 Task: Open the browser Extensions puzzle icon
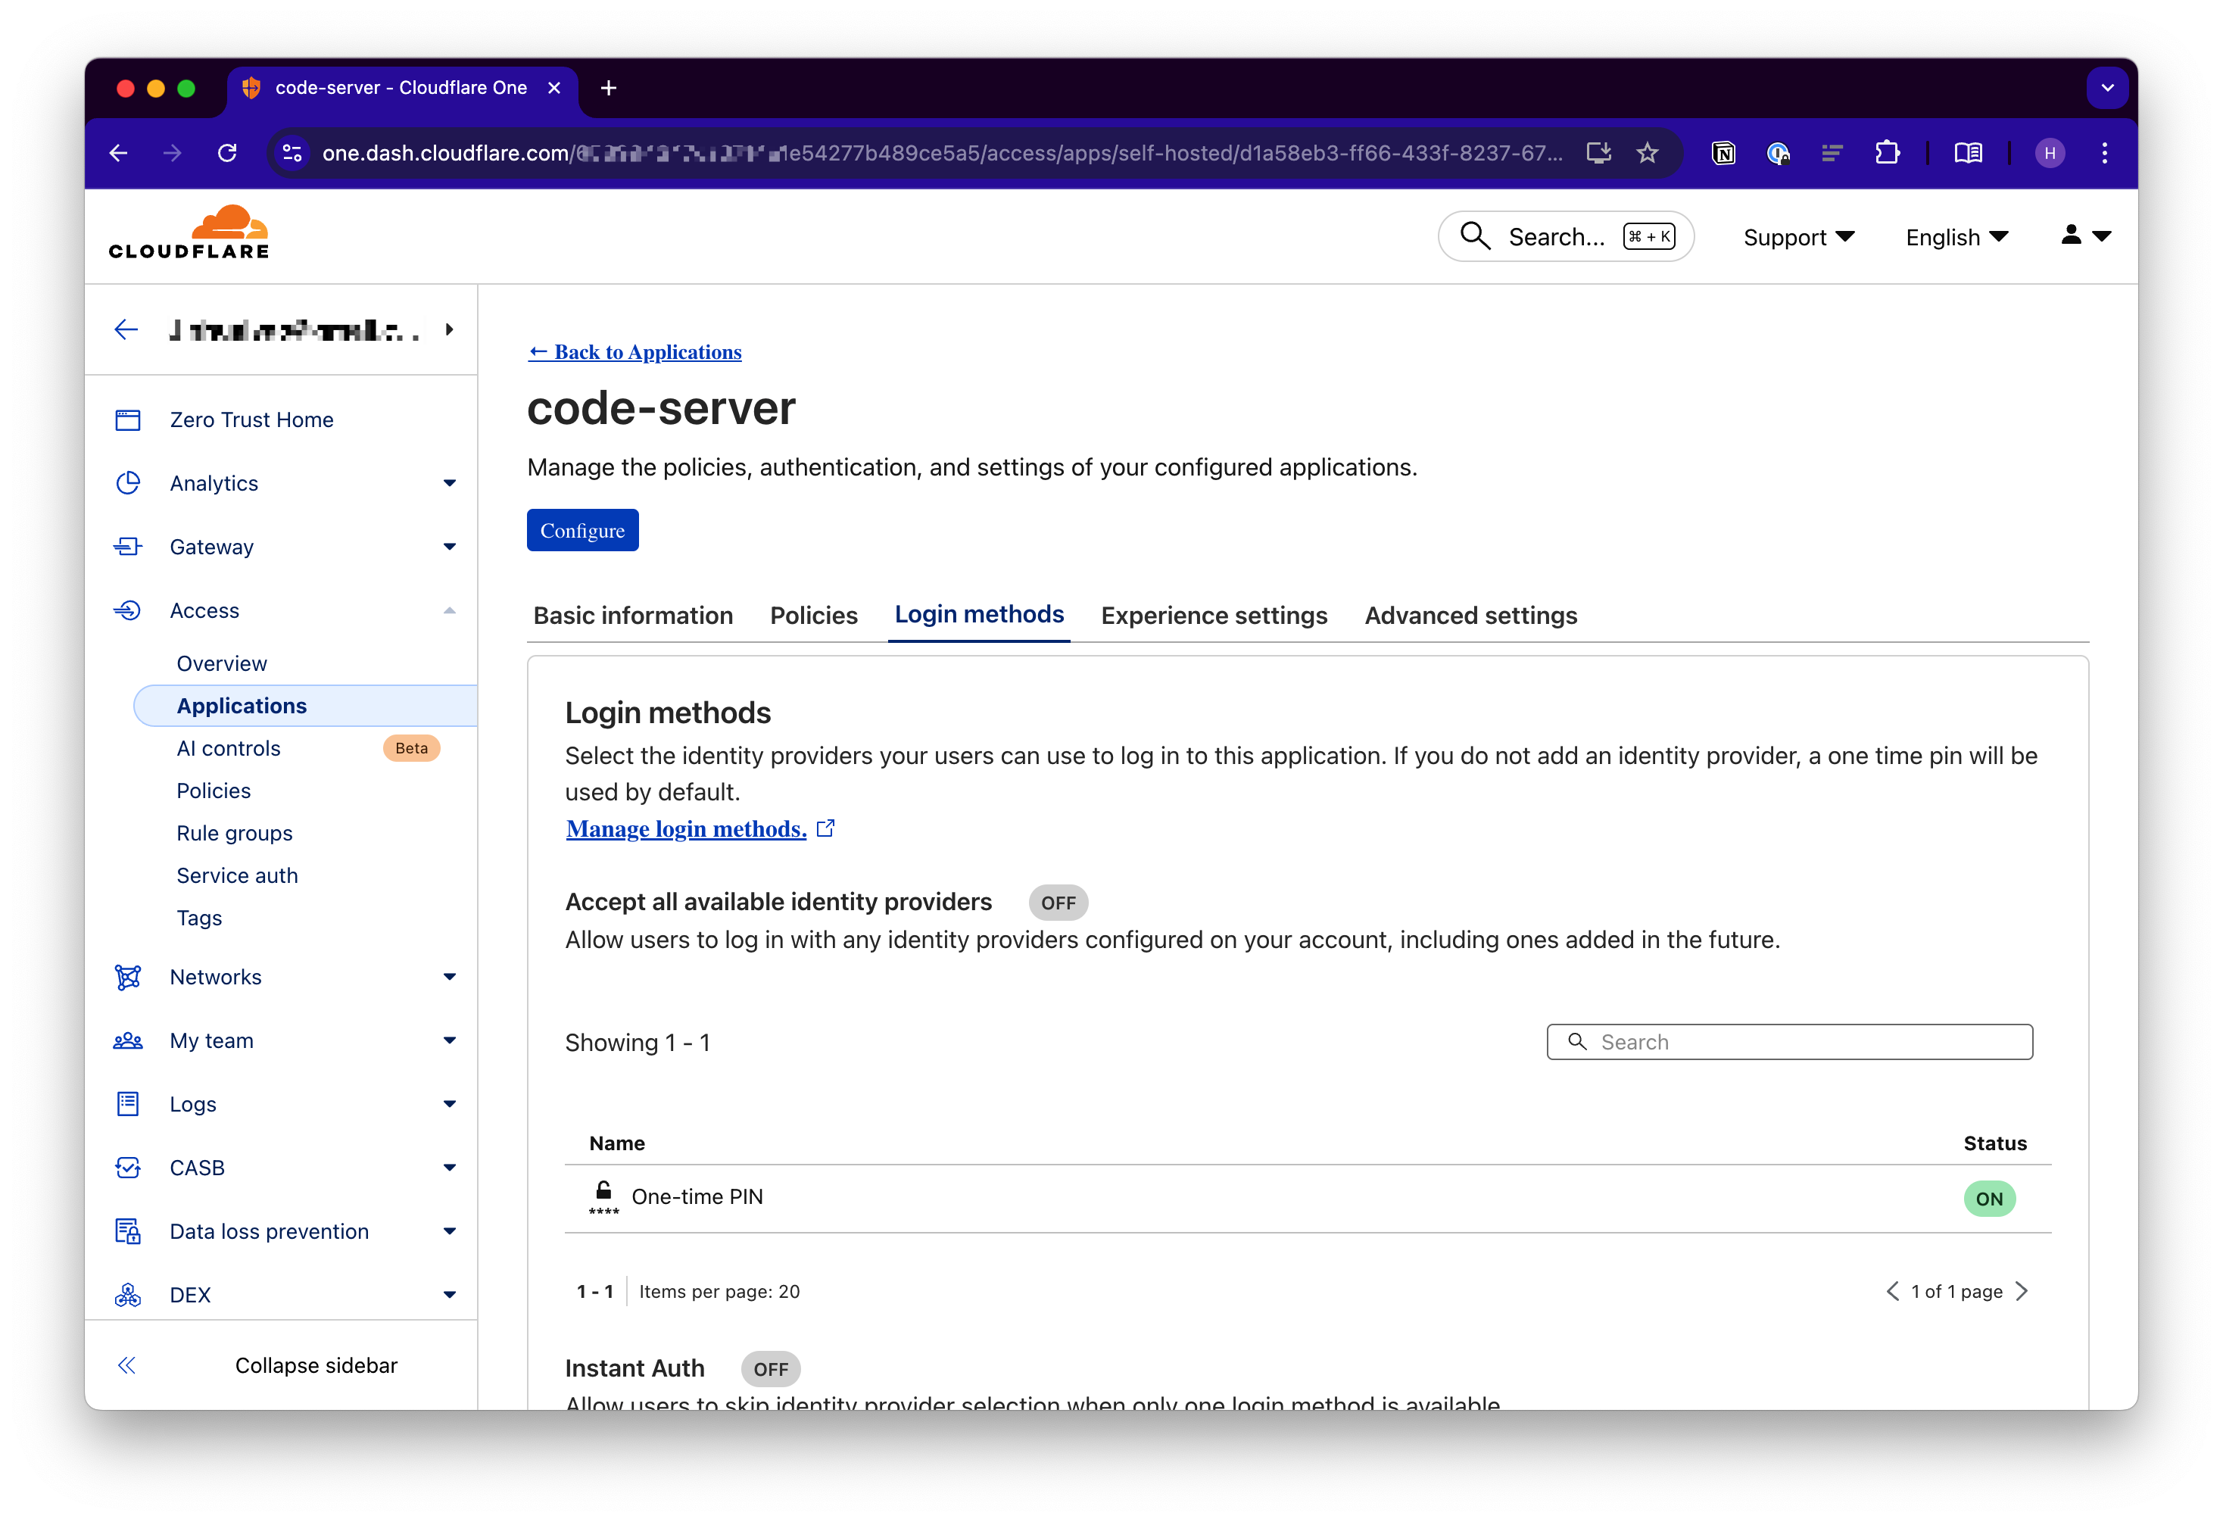1886,153
